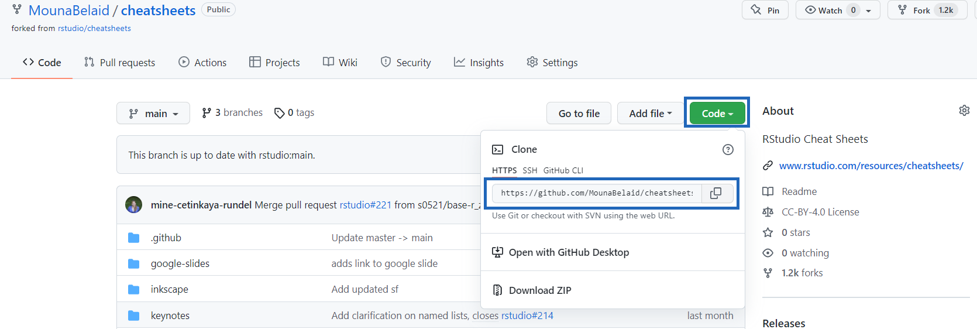The image size is (977, 329).
Task: Open the Actions tab
Action: [x=202, y=63]
